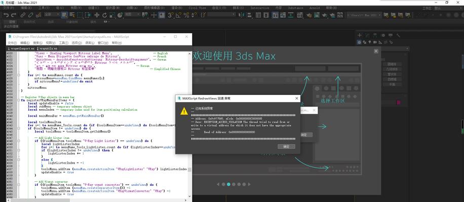Viewport: 464px width, 202px height.
Task: Collapse code fold at line 4362
Action: click(x=19, y=185)
